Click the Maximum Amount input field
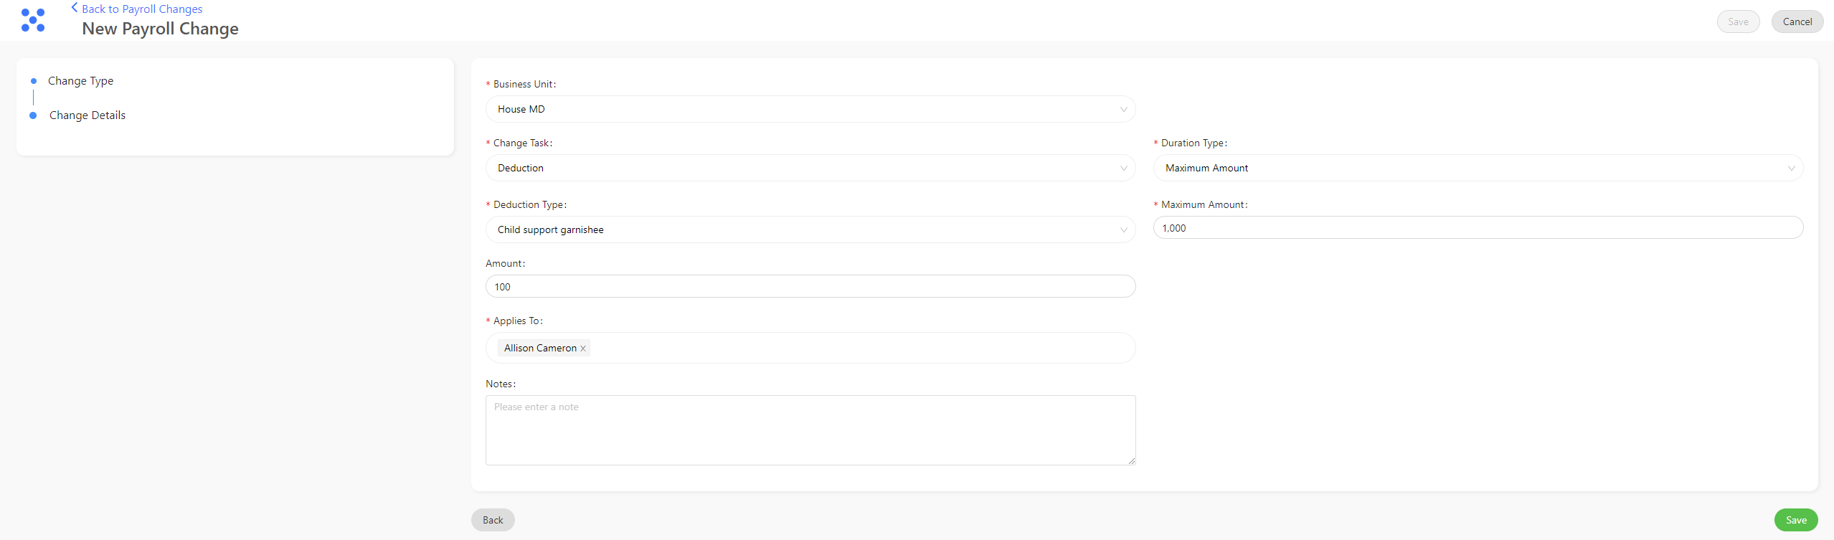This screenshot has height=540, width=1834. pos(1478,227)
